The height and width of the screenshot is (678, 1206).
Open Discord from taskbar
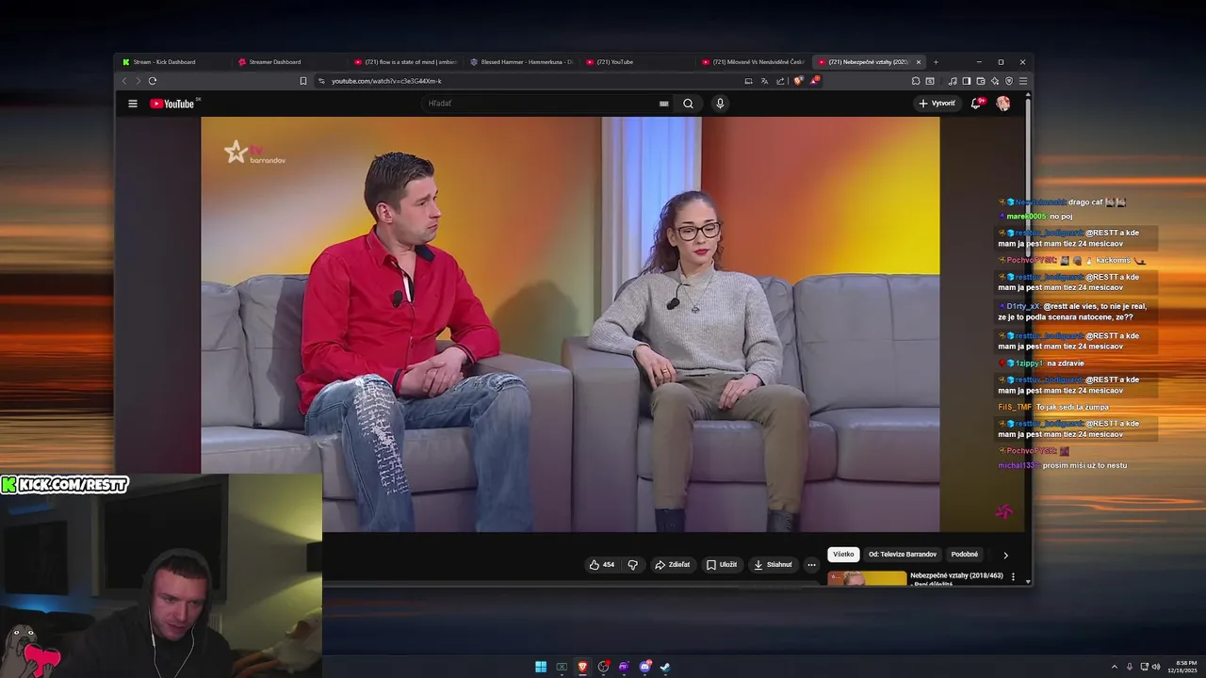tap(644, 667)
